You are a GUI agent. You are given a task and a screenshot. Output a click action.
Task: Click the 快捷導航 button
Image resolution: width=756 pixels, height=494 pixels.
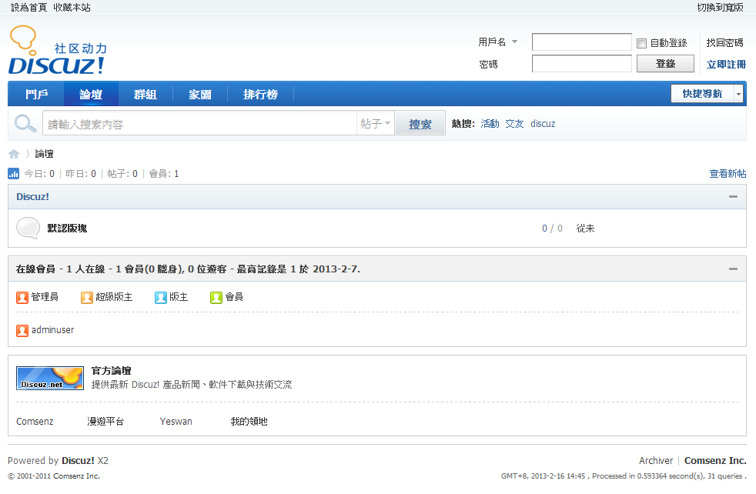tap(702, 94)
